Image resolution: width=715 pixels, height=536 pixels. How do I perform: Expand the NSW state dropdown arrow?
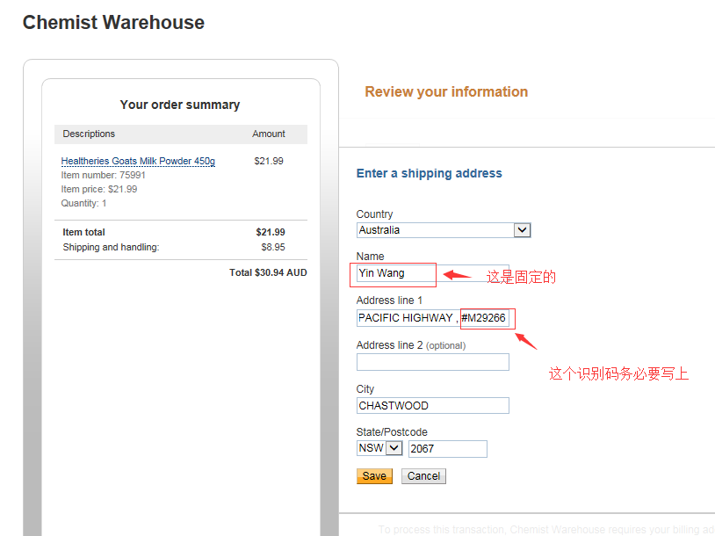pos(394,448)
